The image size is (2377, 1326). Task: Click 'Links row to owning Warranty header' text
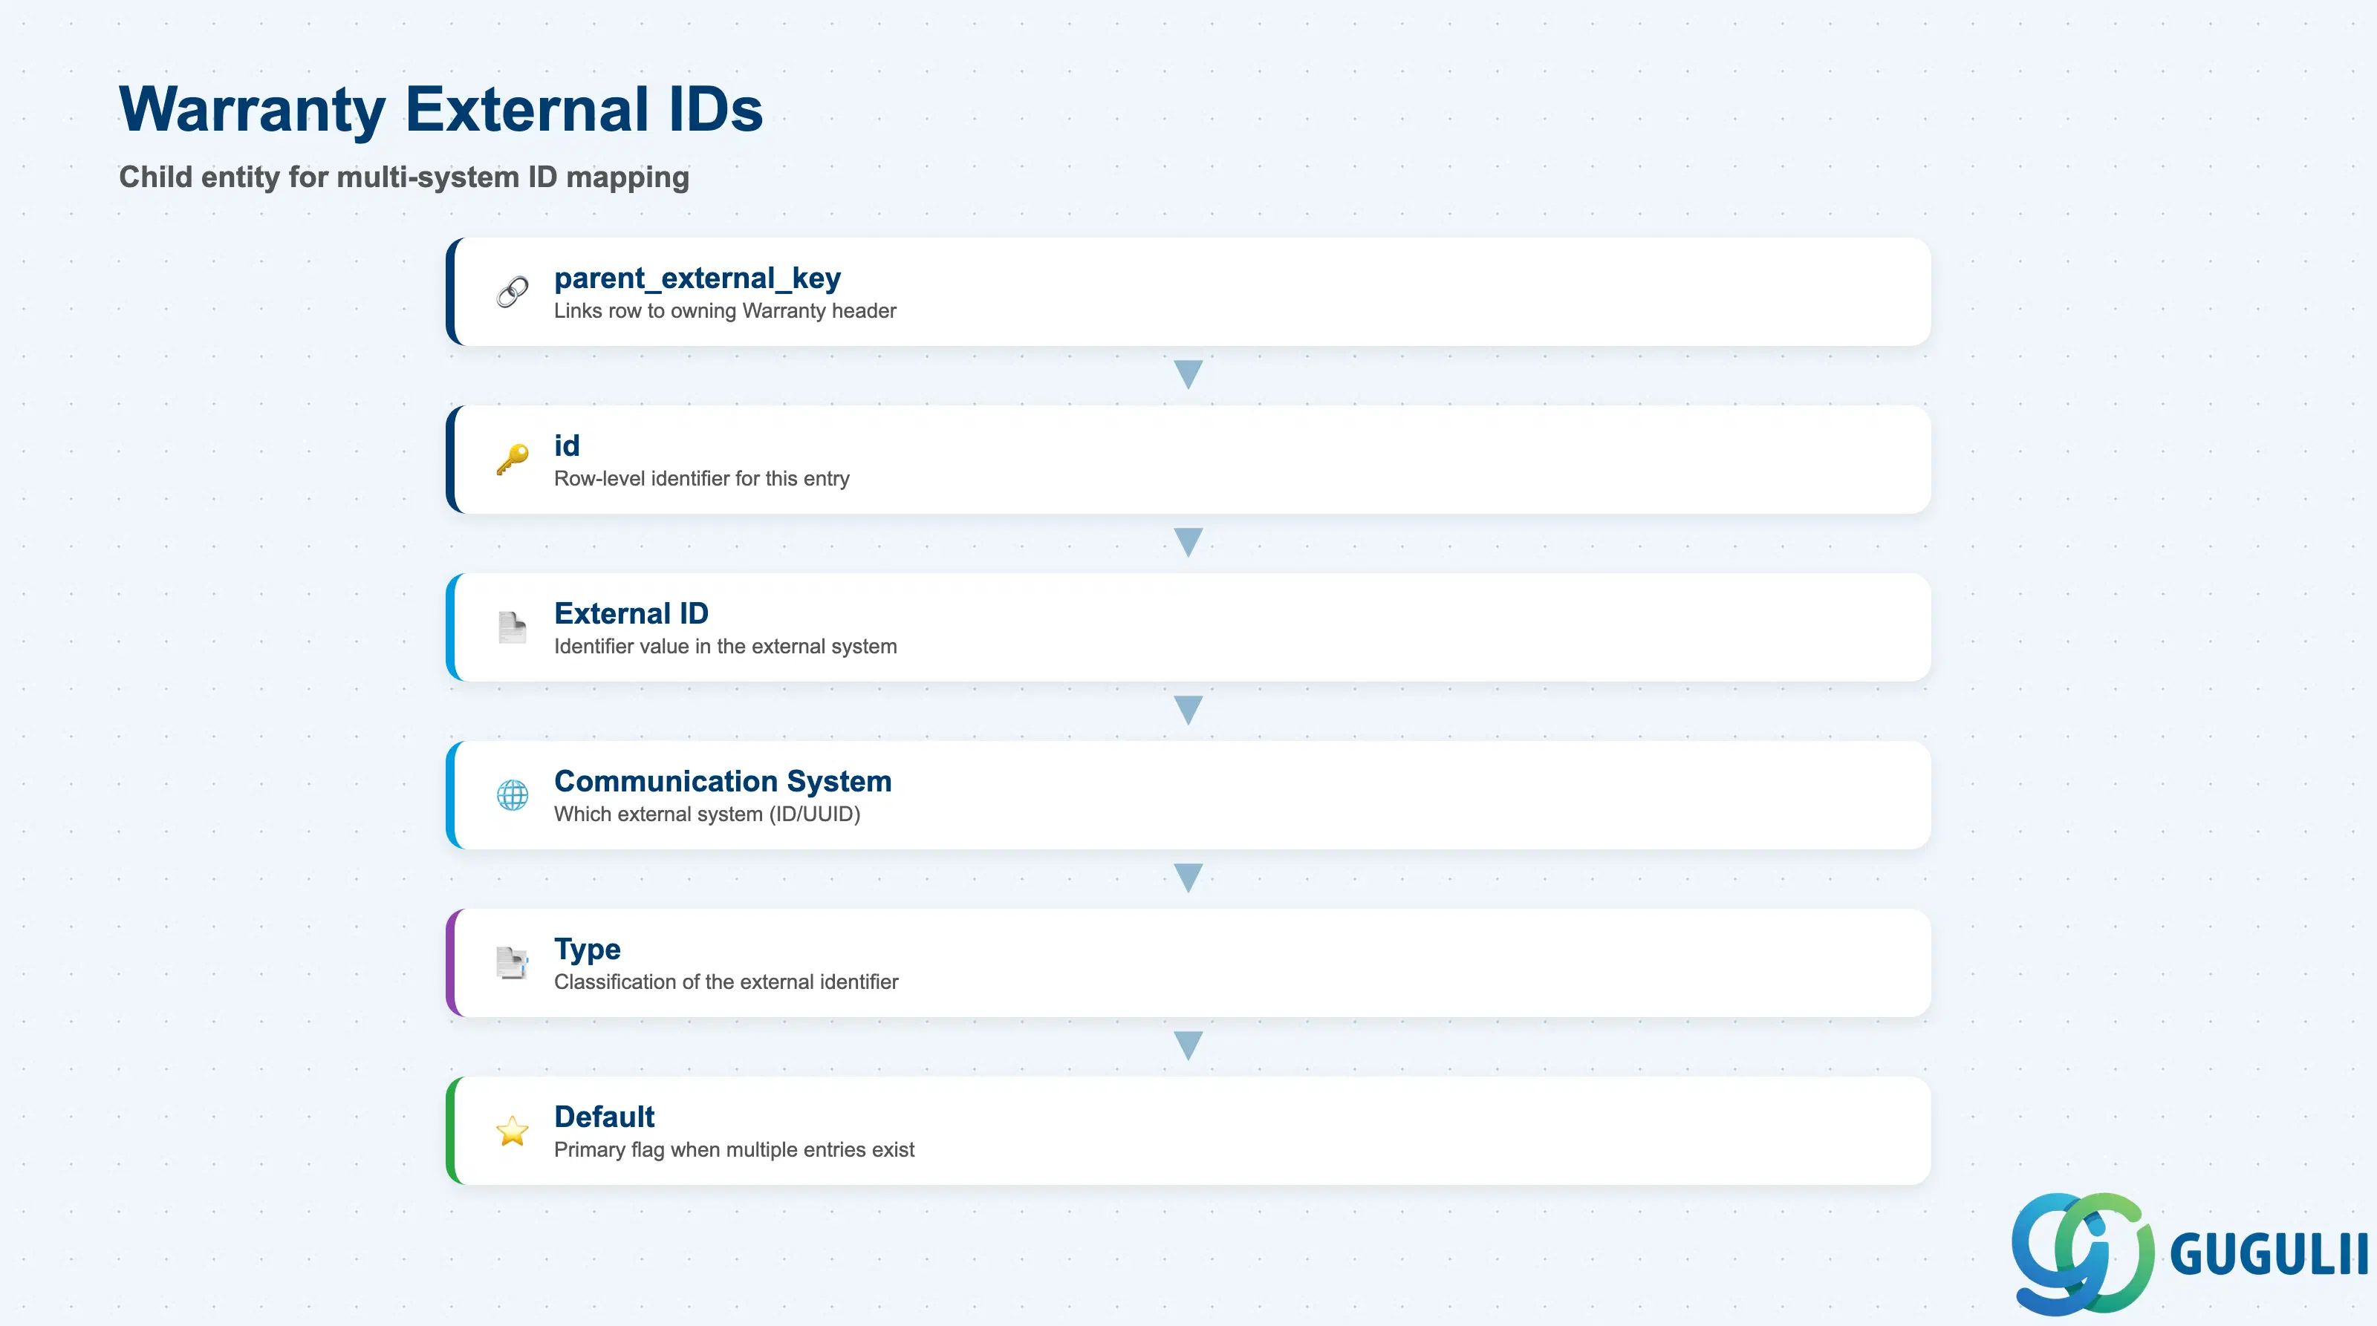click(x=724, y=311)
